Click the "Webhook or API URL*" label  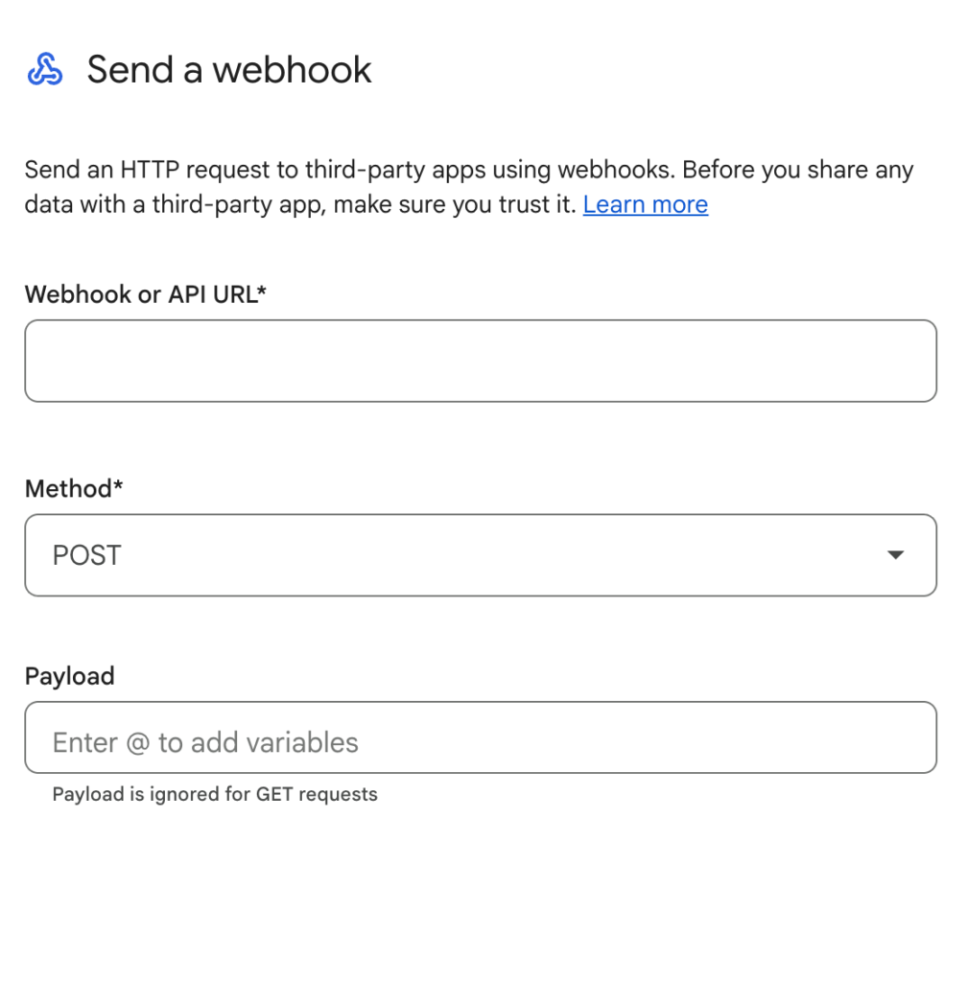click(x=144, y=293)
